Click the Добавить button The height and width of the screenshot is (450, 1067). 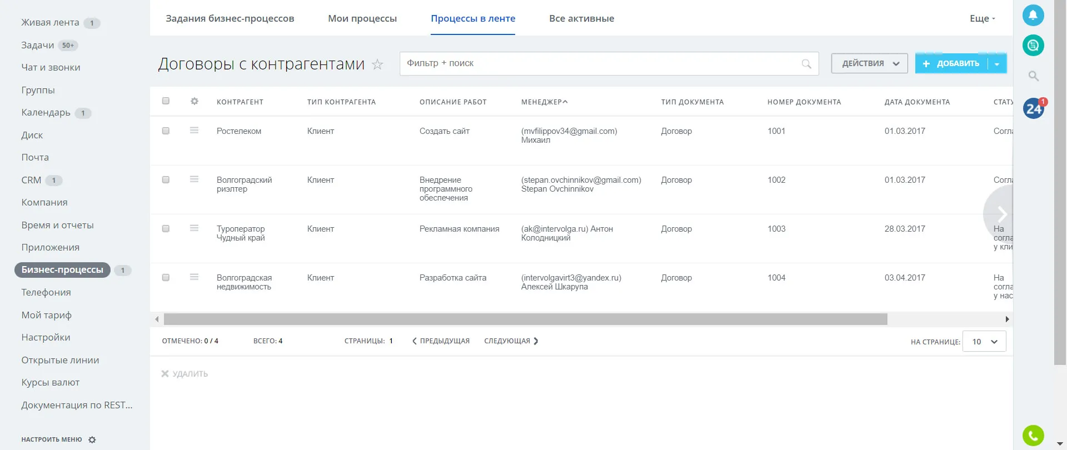pos(951,64)
